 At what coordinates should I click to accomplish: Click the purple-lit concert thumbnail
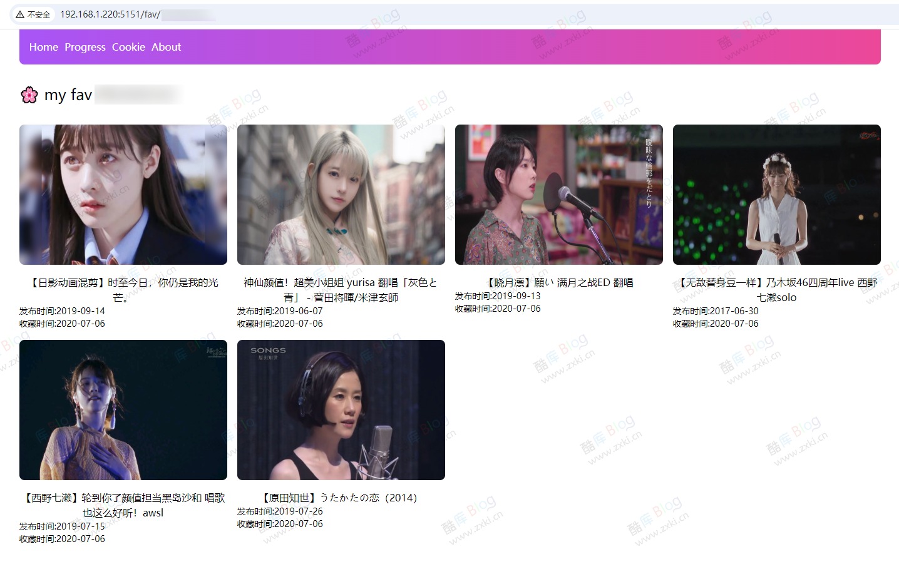click(x=123, y=409)
